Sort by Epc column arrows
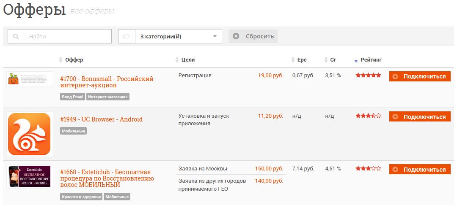The height and width of the screenshot is (205, 457). coord(293,60)
